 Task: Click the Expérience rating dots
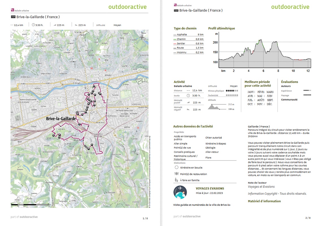pyautogui.click(x=307, y=90)
